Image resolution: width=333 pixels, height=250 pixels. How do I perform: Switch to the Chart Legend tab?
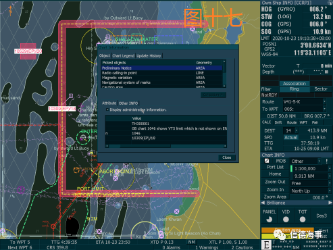pyautogui.click(x=124, y=55)
